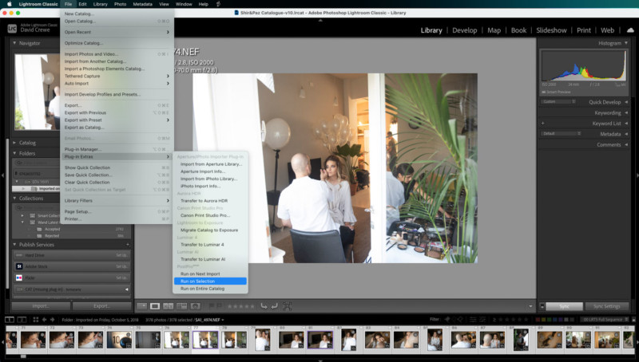
Task: Open Metadata Default preset dropdown
Action: 562,133
